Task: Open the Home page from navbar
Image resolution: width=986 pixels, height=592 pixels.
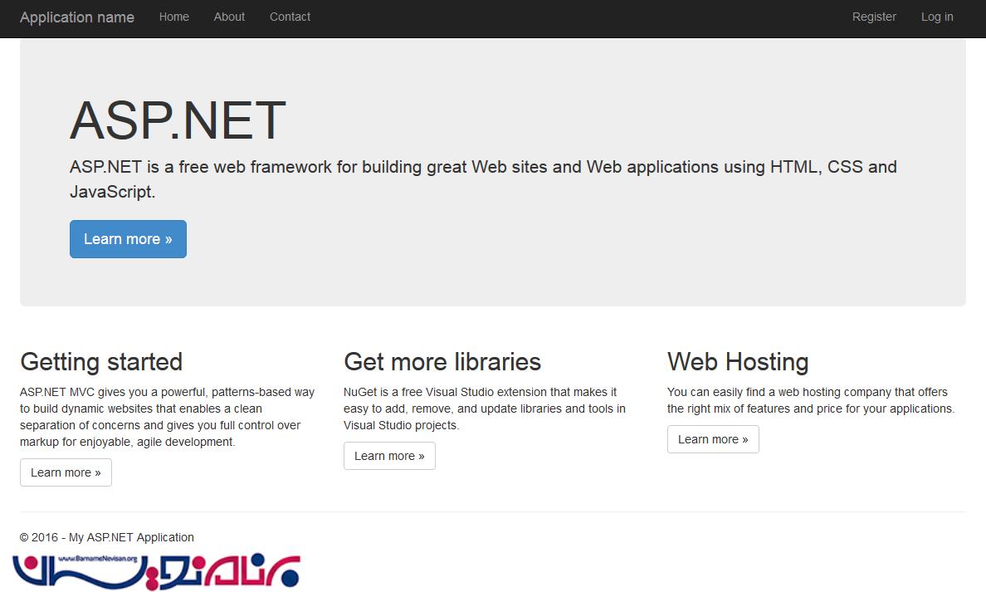Action: [174, 17]
